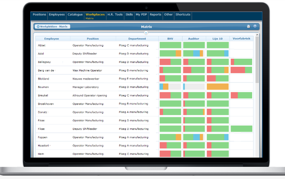Select the Workplaces menu
Screen dimensions: 285x179
(x=95, y=14)
